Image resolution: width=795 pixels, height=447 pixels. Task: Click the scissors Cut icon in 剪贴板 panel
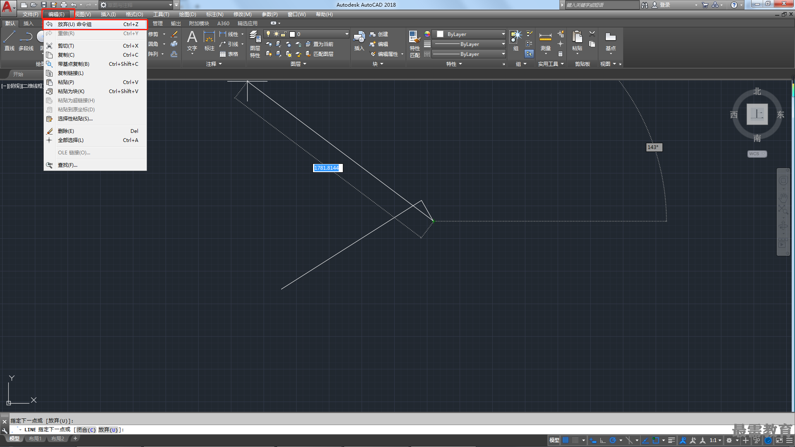click(x=592, y=34)
